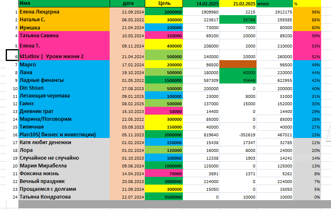Click the value '819640'
Viewport: 331px width, 210px height.
pos(201,135)
